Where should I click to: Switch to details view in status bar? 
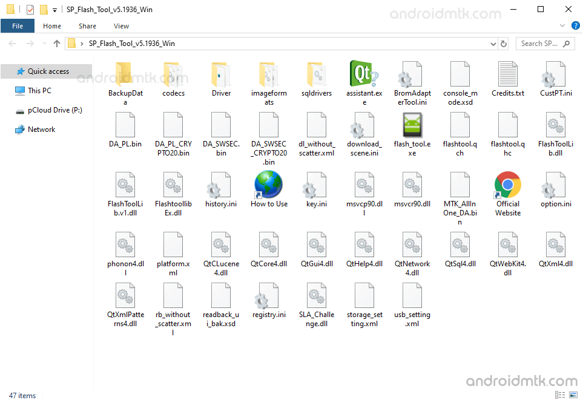(560, 395)
